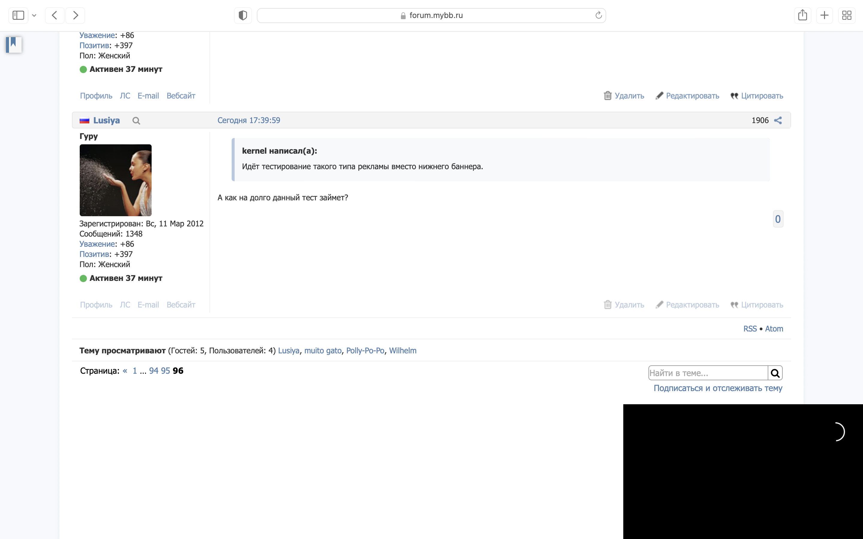Click Удалить in post 1906

pyautogui.click(x=624, y=305)
